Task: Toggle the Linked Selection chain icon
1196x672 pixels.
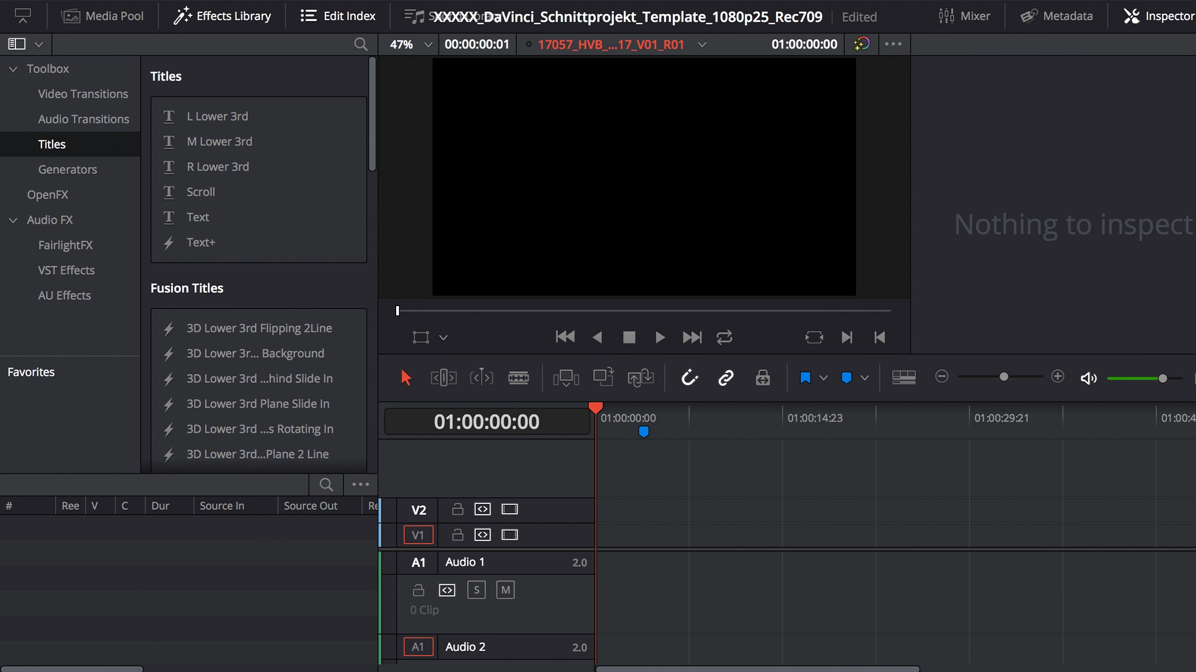Action: pos(726,378)
